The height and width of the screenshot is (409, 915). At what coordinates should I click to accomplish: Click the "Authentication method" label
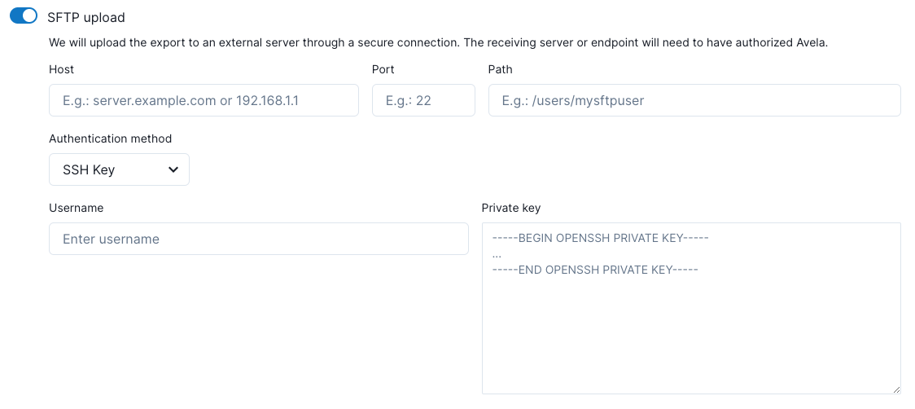click(110, 139)
